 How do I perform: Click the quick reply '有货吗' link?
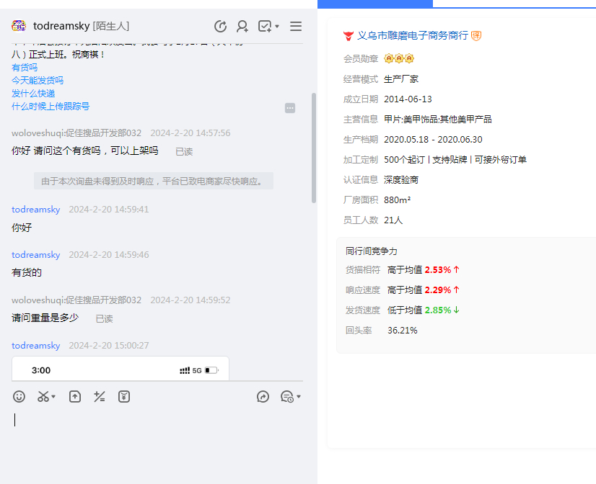tap(25, 67)
